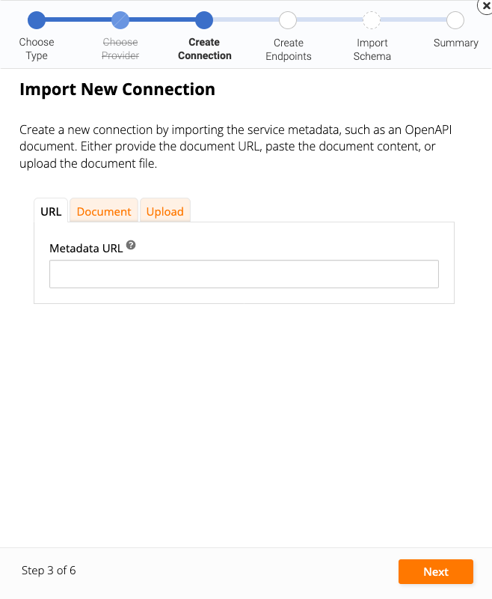492x599 pixels.
Task: Click the Import Schema step circle
Action: 372,20
